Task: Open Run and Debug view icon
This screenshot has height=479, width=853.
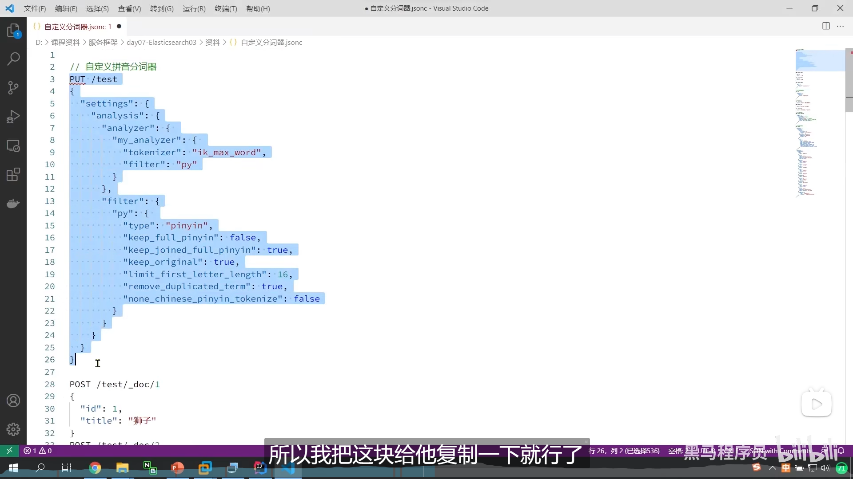Action: (x=13, y=117)
